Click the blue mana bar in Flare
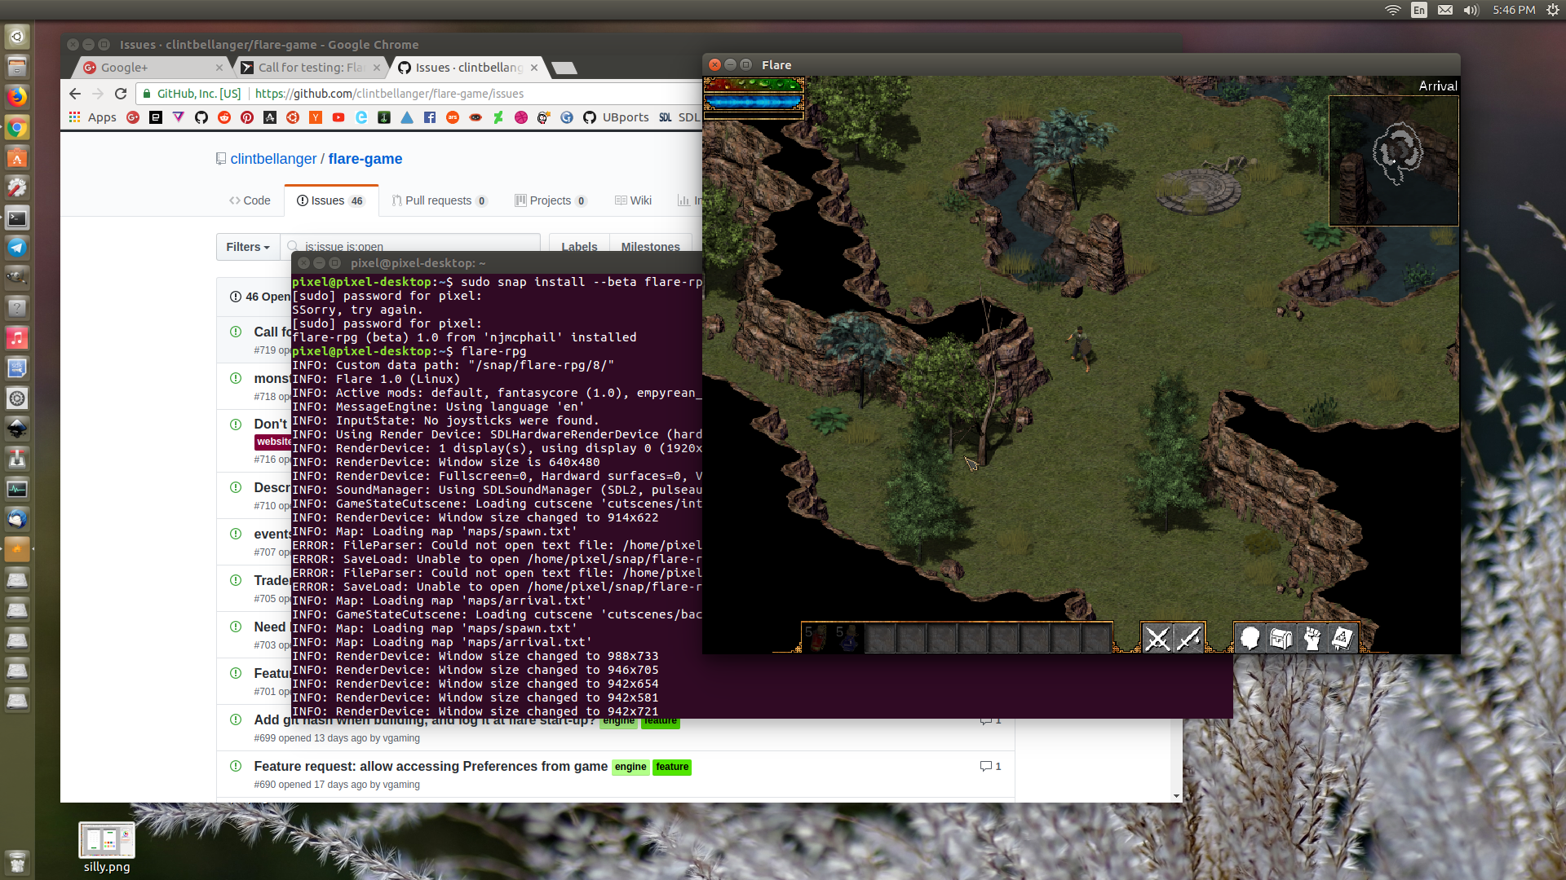This screenshot has width=1566, height=880. click(753, 103)
